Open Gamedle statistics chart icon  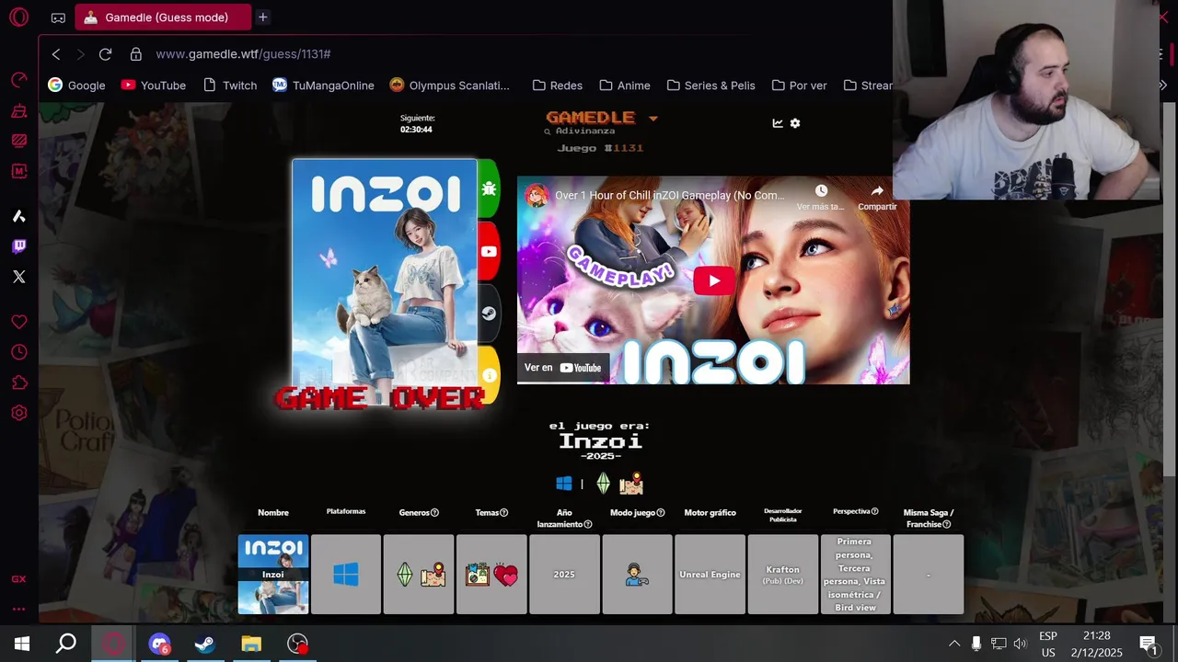pos(778,123)
